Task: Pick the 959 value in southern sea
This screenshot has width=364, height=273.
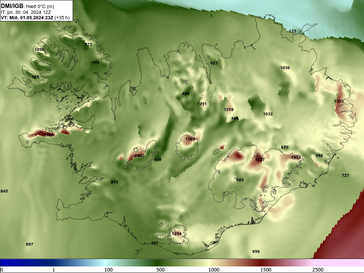Action: point(256,252)
